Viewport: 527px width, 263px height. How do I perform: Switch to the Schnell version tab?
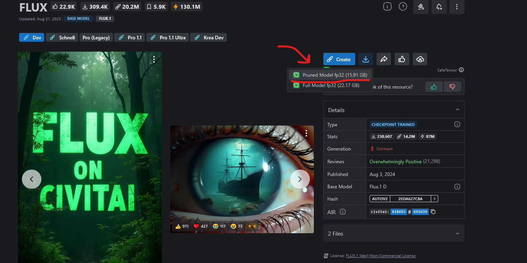click(62, 37)
